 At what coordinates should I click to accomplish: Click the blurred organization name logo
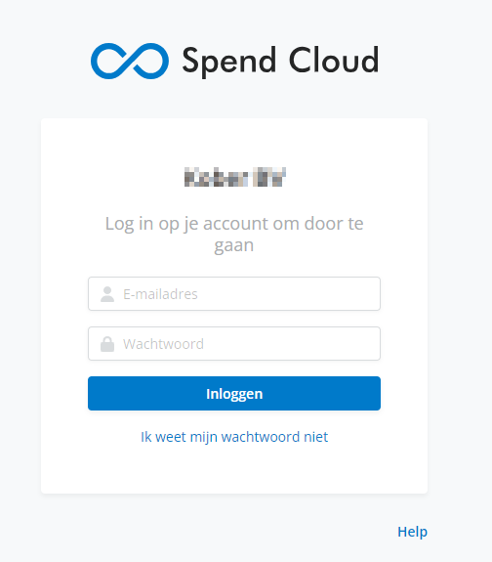pyautogui.click(x=235, y=177)
